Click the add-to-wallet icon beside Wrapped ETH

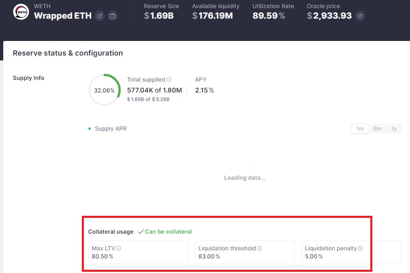click(x=113, y=16)
